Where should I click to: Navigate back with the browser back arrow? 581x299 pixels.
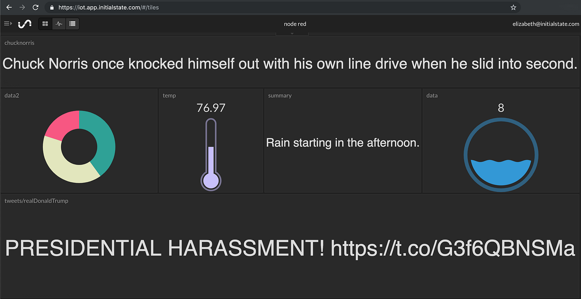pyautogui.click(x=9, y=7)
